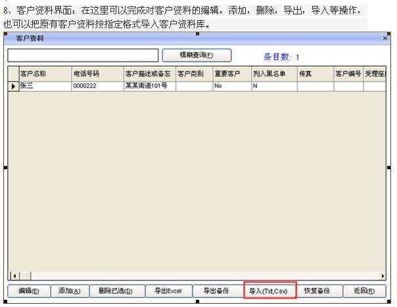Click the 添加(A) button
Image resolution: width=397 pixels, height=307 pixels.
pyautogui.click(x=70, y=291)
